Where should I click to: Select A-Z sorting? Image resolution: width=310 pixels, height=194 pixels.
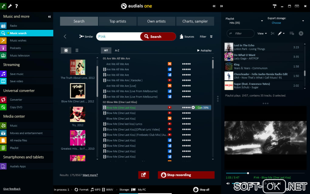pos(117,50)
